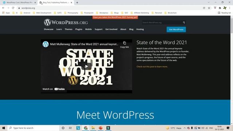Click Check out this post to learn more
Image resolution: width=233 pixels, height=131 pixels.
click(152, 67)
